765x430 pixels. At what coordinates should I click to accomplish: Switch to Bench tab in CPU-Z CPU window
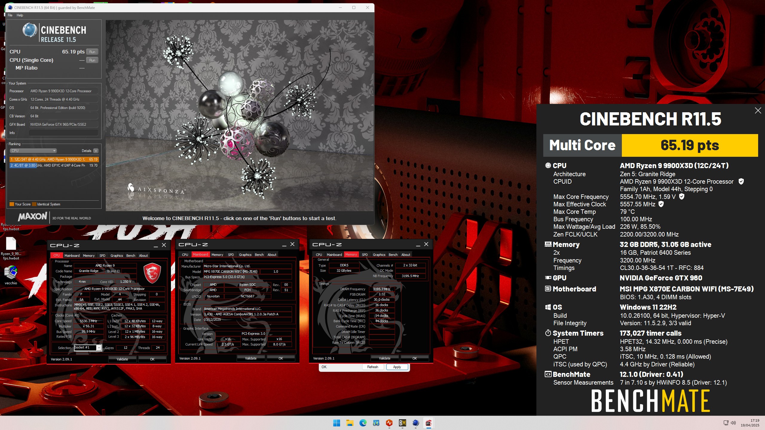pyautogui.click(x=131, y=256)
